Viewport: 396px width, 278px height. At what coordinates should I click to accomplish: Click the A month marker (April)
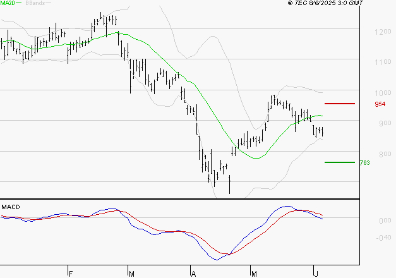193,274
